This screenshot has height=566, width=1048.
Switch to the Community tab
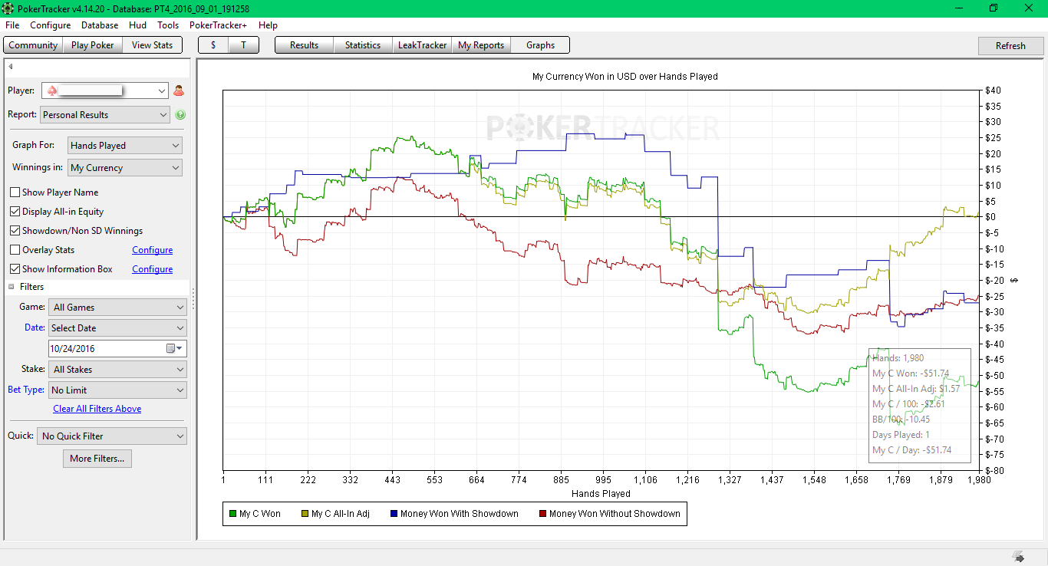tap(33, 45)
